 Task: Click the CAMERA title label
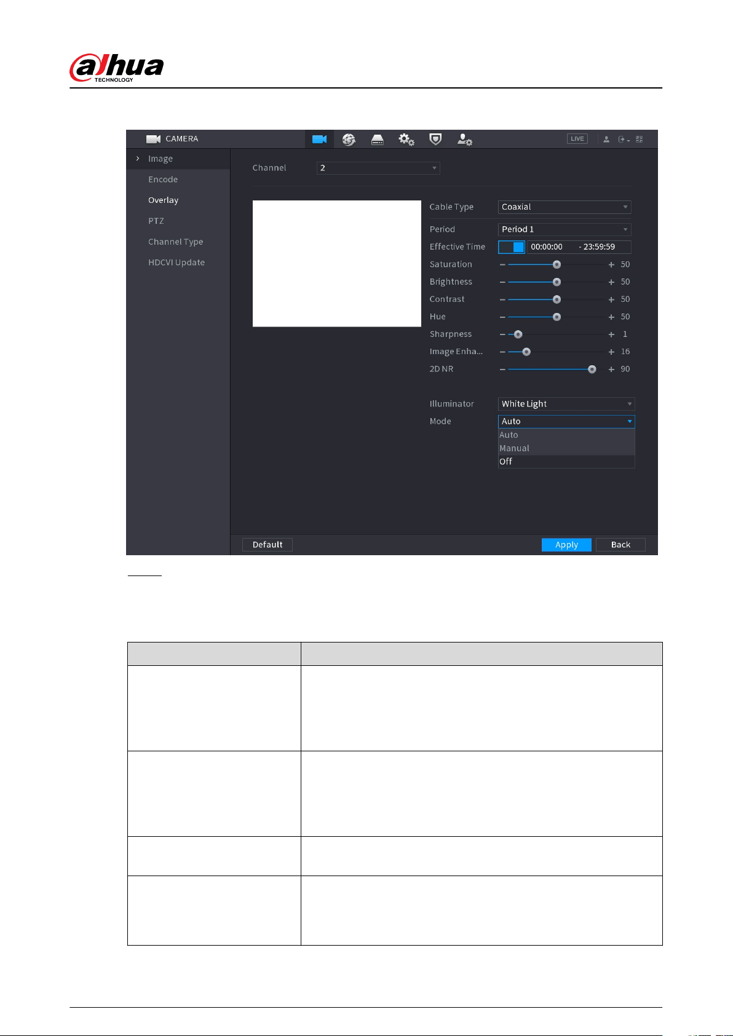[182, 139]
